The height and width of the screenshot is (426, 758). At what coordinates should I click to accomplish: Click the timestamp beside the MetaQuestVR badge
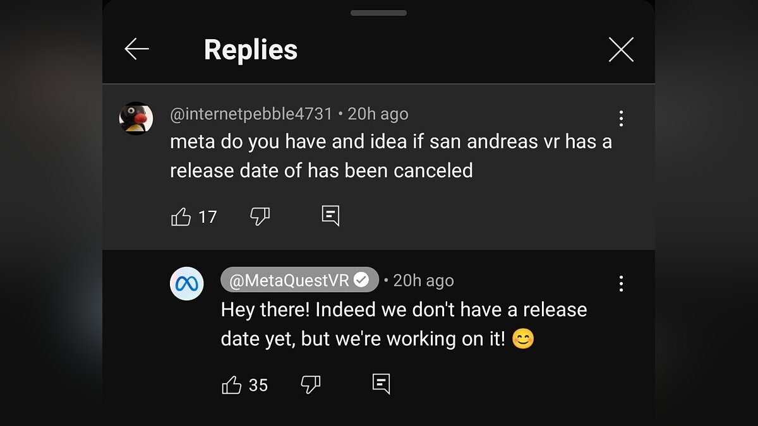click(x=423, y=280)
